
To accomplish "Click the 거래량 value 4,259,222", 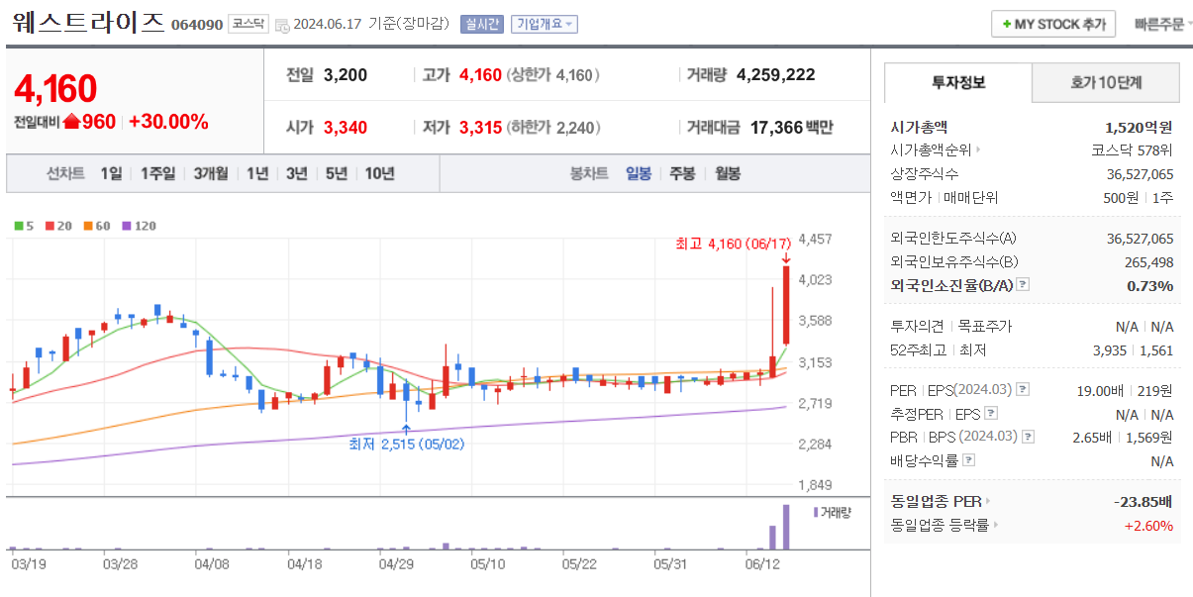I will pyautogui.click(x=776, y=74).
